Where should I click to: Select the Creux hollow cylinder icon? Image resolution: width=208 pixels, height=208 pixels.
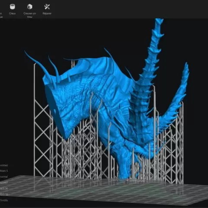tap(13, 6)
